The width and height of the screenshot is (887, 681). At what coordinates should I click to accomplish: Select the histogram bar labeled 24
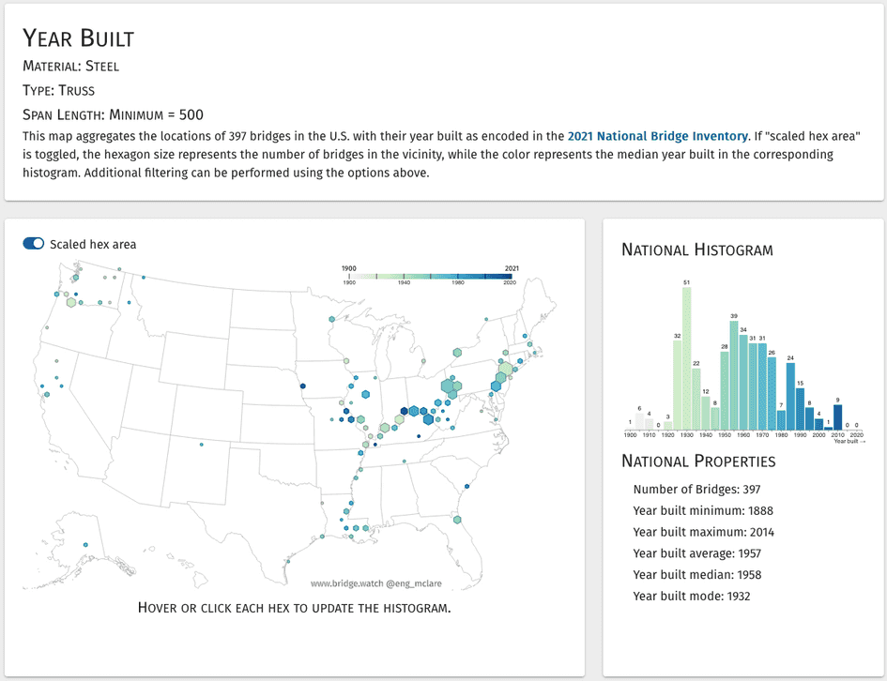pyautogui.click(x=790, y=396)
